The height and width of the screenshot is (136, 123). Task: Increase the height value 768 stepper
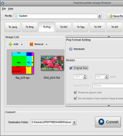(x=107, y=76)
